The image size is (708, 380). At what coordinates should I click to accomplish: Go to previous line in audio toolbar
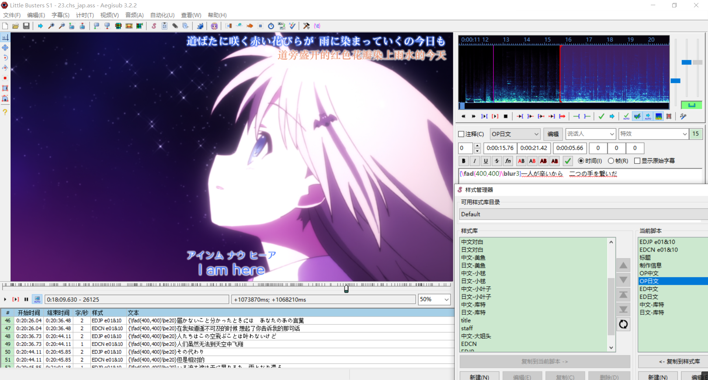(463, 116)
